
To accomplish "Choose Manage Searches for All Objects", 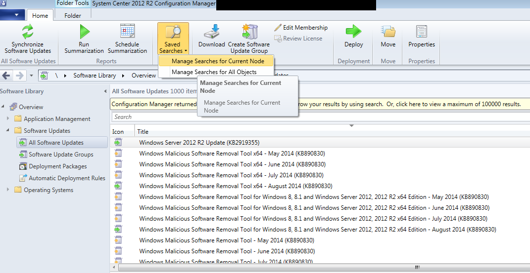I will (x=216, y=72).
